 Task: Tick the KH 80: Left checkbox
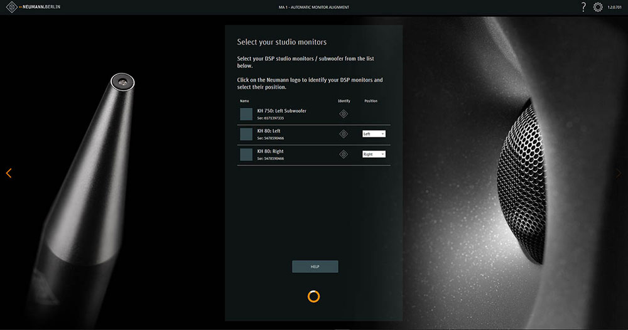[246, 134]
